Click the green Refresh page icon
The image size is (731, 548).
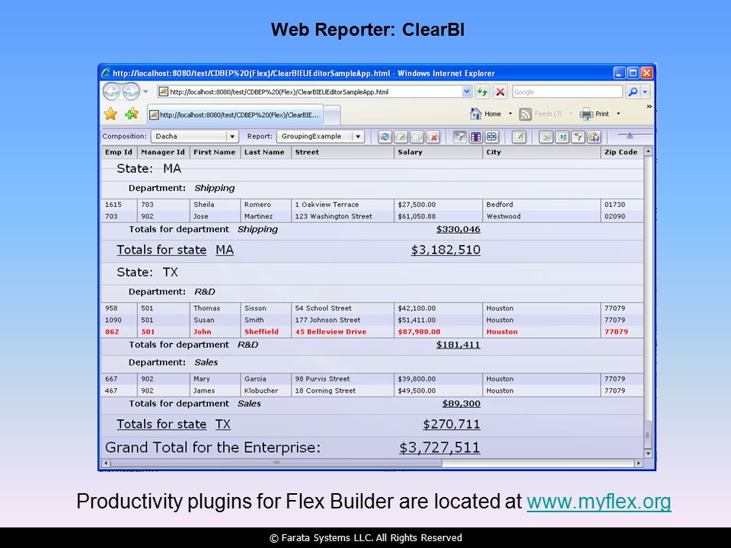(x=482, y=92)
